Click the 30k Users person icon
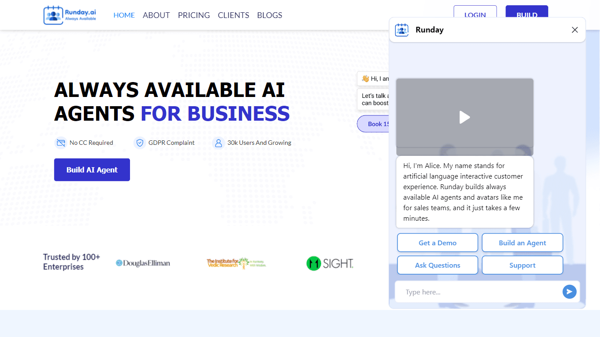600x337 pixels. click(x=218, y=143)
